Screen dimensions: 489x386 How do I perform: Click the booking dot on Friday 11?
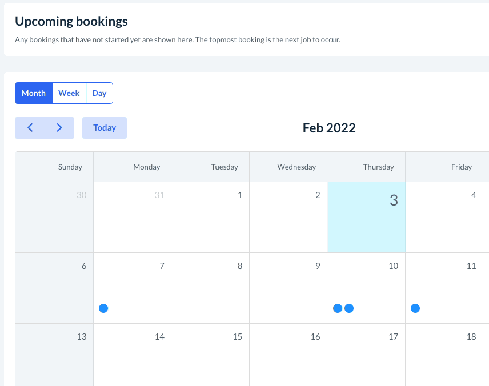pos(415,308)
